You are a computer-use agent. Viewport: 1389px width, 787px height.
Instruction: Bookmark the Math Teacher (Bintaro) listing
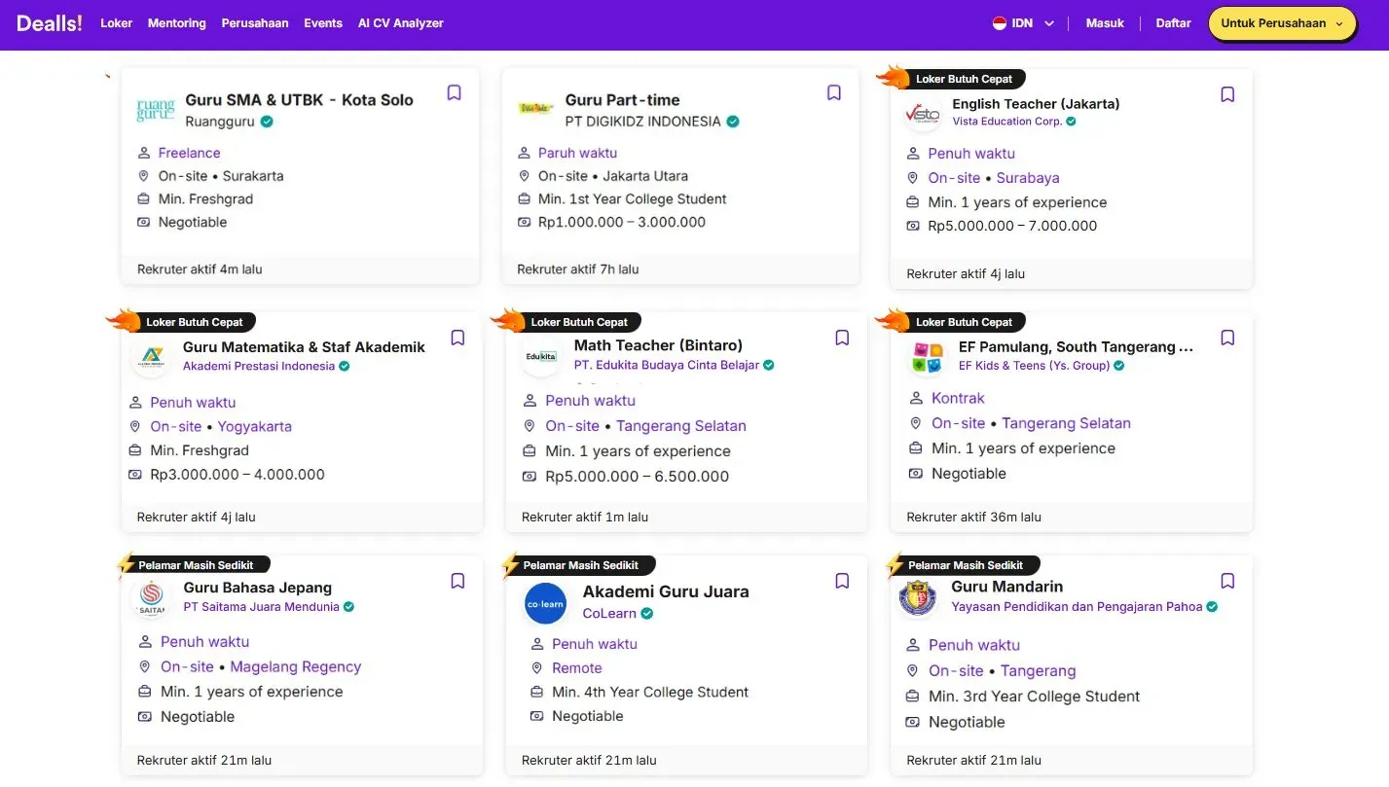(x=842, y=338)
